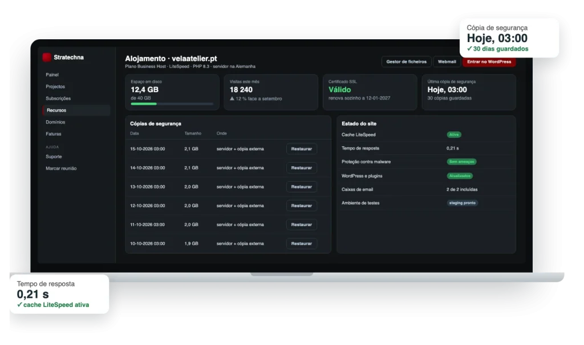Click the 30 cópias guardadas text
Image resolution: width=584 pixels, height=345 pixels.
pos(449,98)
